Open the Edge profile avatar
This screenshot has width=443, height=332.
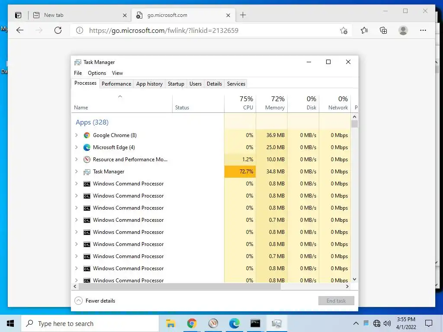click(403, 30)
